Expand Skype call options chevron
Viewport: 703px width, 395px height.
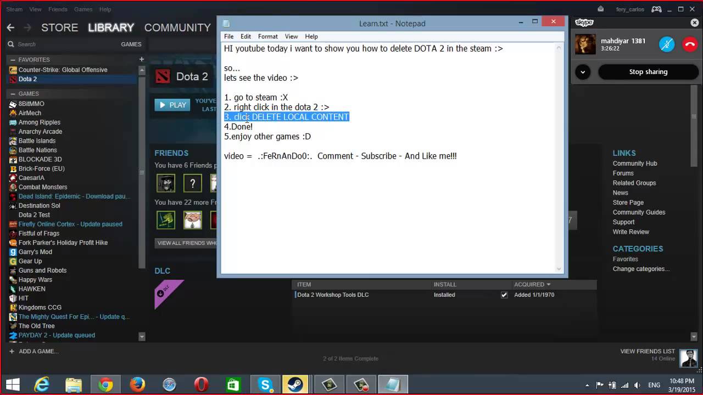tap(583, 72)
